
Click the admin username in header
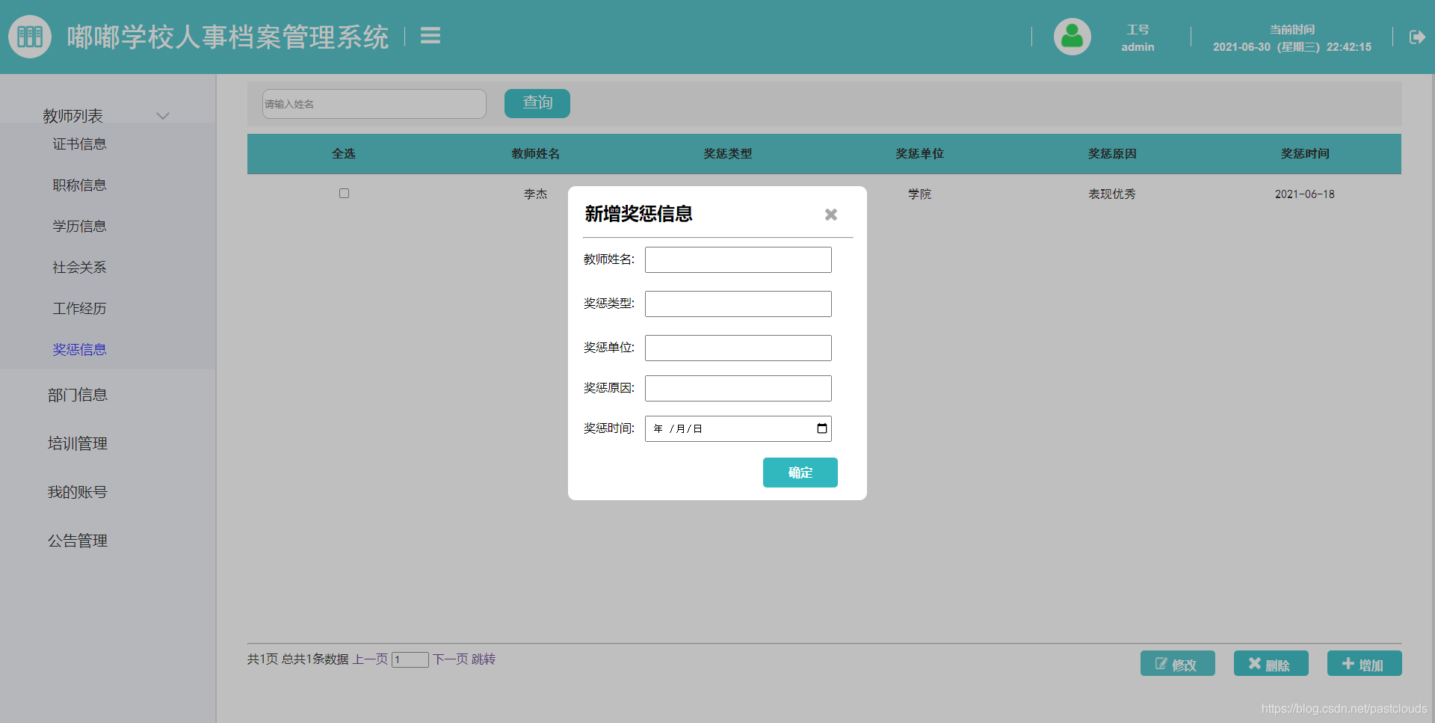click(1138, 47)
